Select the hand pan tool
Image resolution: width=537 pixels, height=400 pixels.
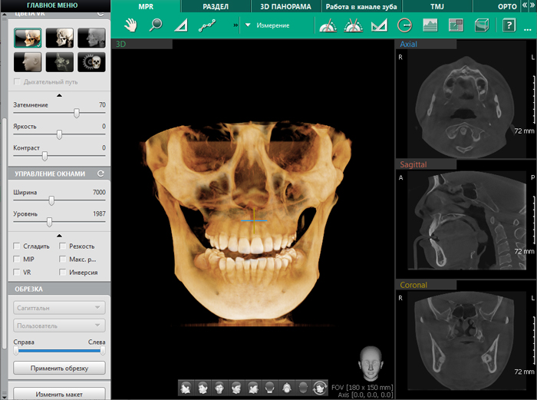130,25
